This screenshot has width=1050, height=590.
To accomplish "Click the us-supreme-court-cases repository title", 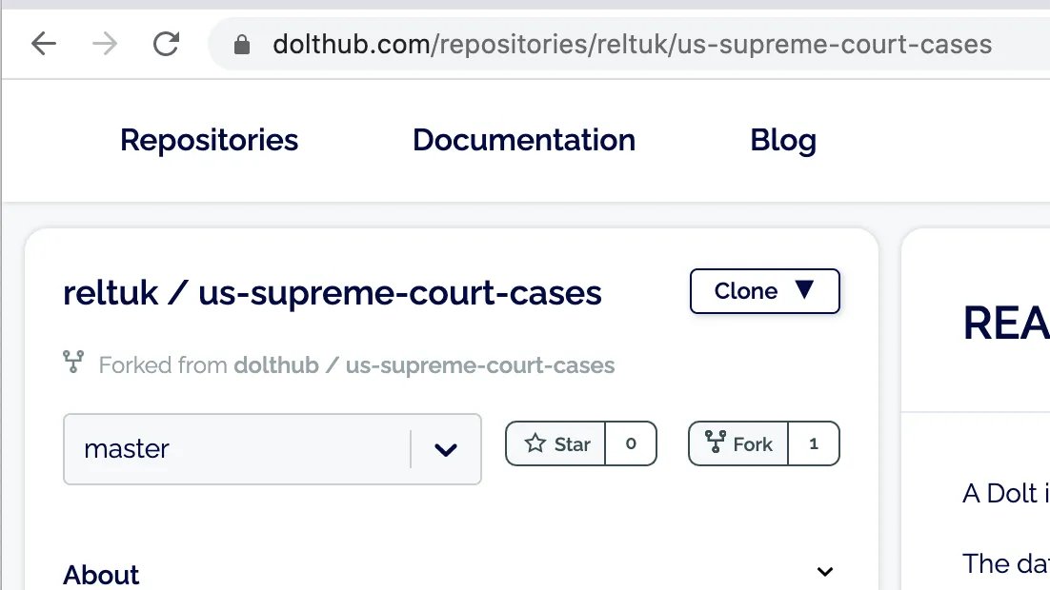I will tap(400, 293).
